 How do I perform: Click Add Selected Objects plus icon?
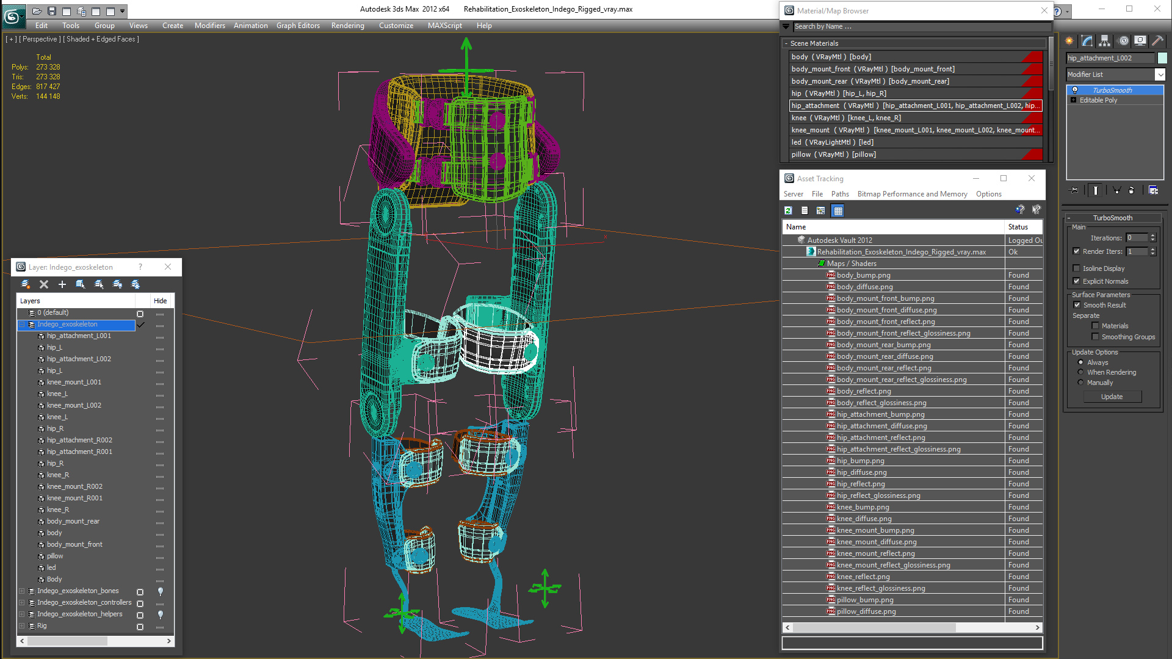62,284
